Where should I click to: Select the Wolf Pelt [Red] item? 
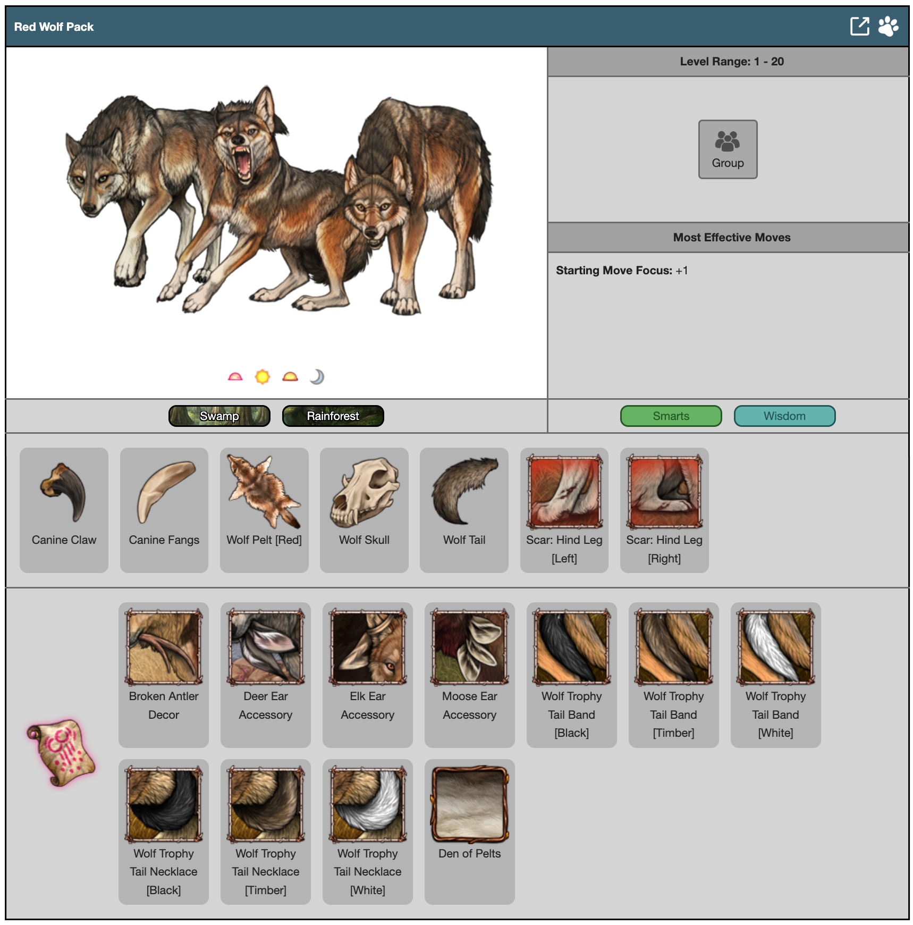[x=264, y=509]
